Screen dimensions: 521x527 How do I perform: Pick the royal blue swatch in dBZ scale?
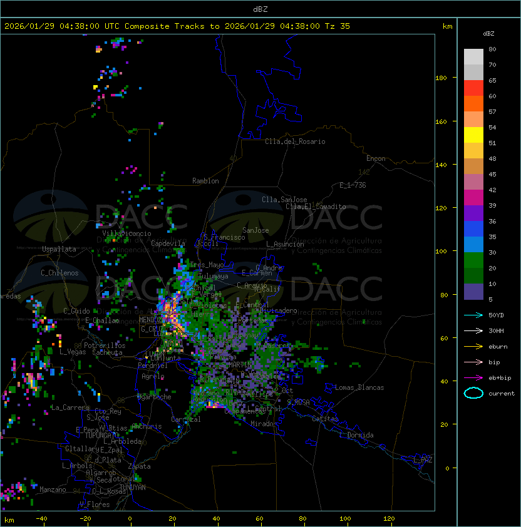(x=473, y=228)
